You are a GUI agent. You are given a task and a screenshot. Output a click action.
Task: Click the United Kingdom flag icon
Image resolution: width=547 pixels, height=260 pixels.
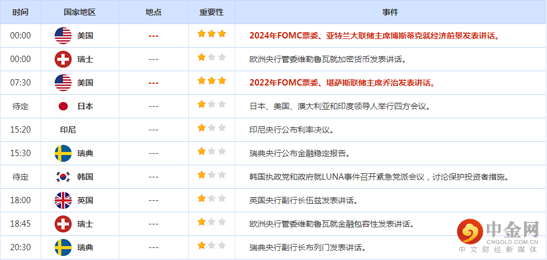pos(63,200)
